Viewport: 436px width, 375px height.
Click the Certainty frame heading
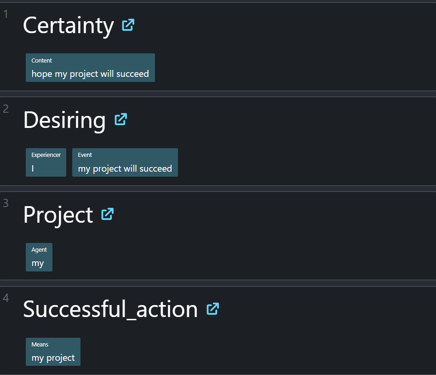click(x=69, y=26)
